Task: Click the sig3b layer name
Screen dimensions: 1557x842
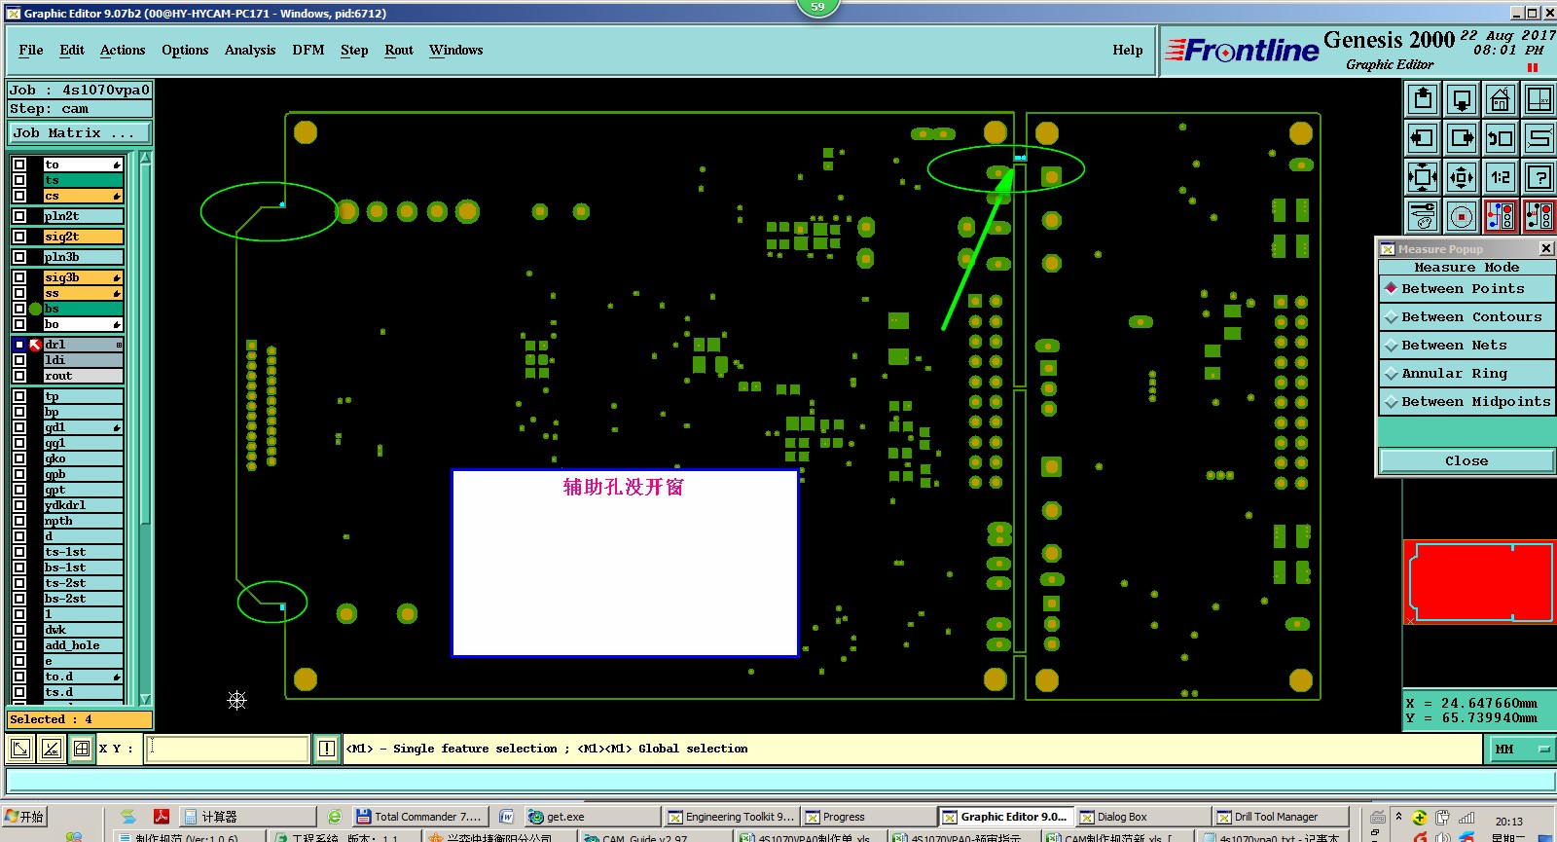Action: (84, 277)
